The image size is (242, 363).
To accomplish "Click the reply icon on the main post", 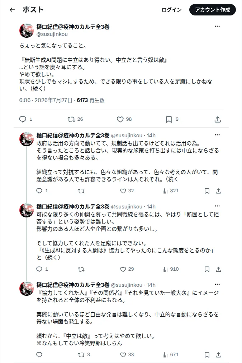I will [23, 119].
